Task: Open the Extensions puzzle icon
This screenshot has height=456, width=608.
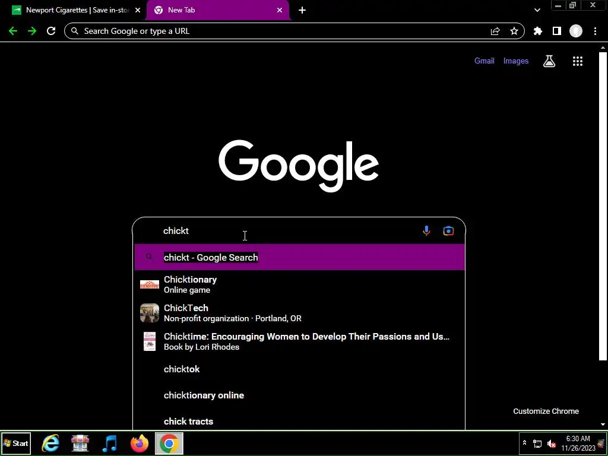Action: (x=538, y=31)
